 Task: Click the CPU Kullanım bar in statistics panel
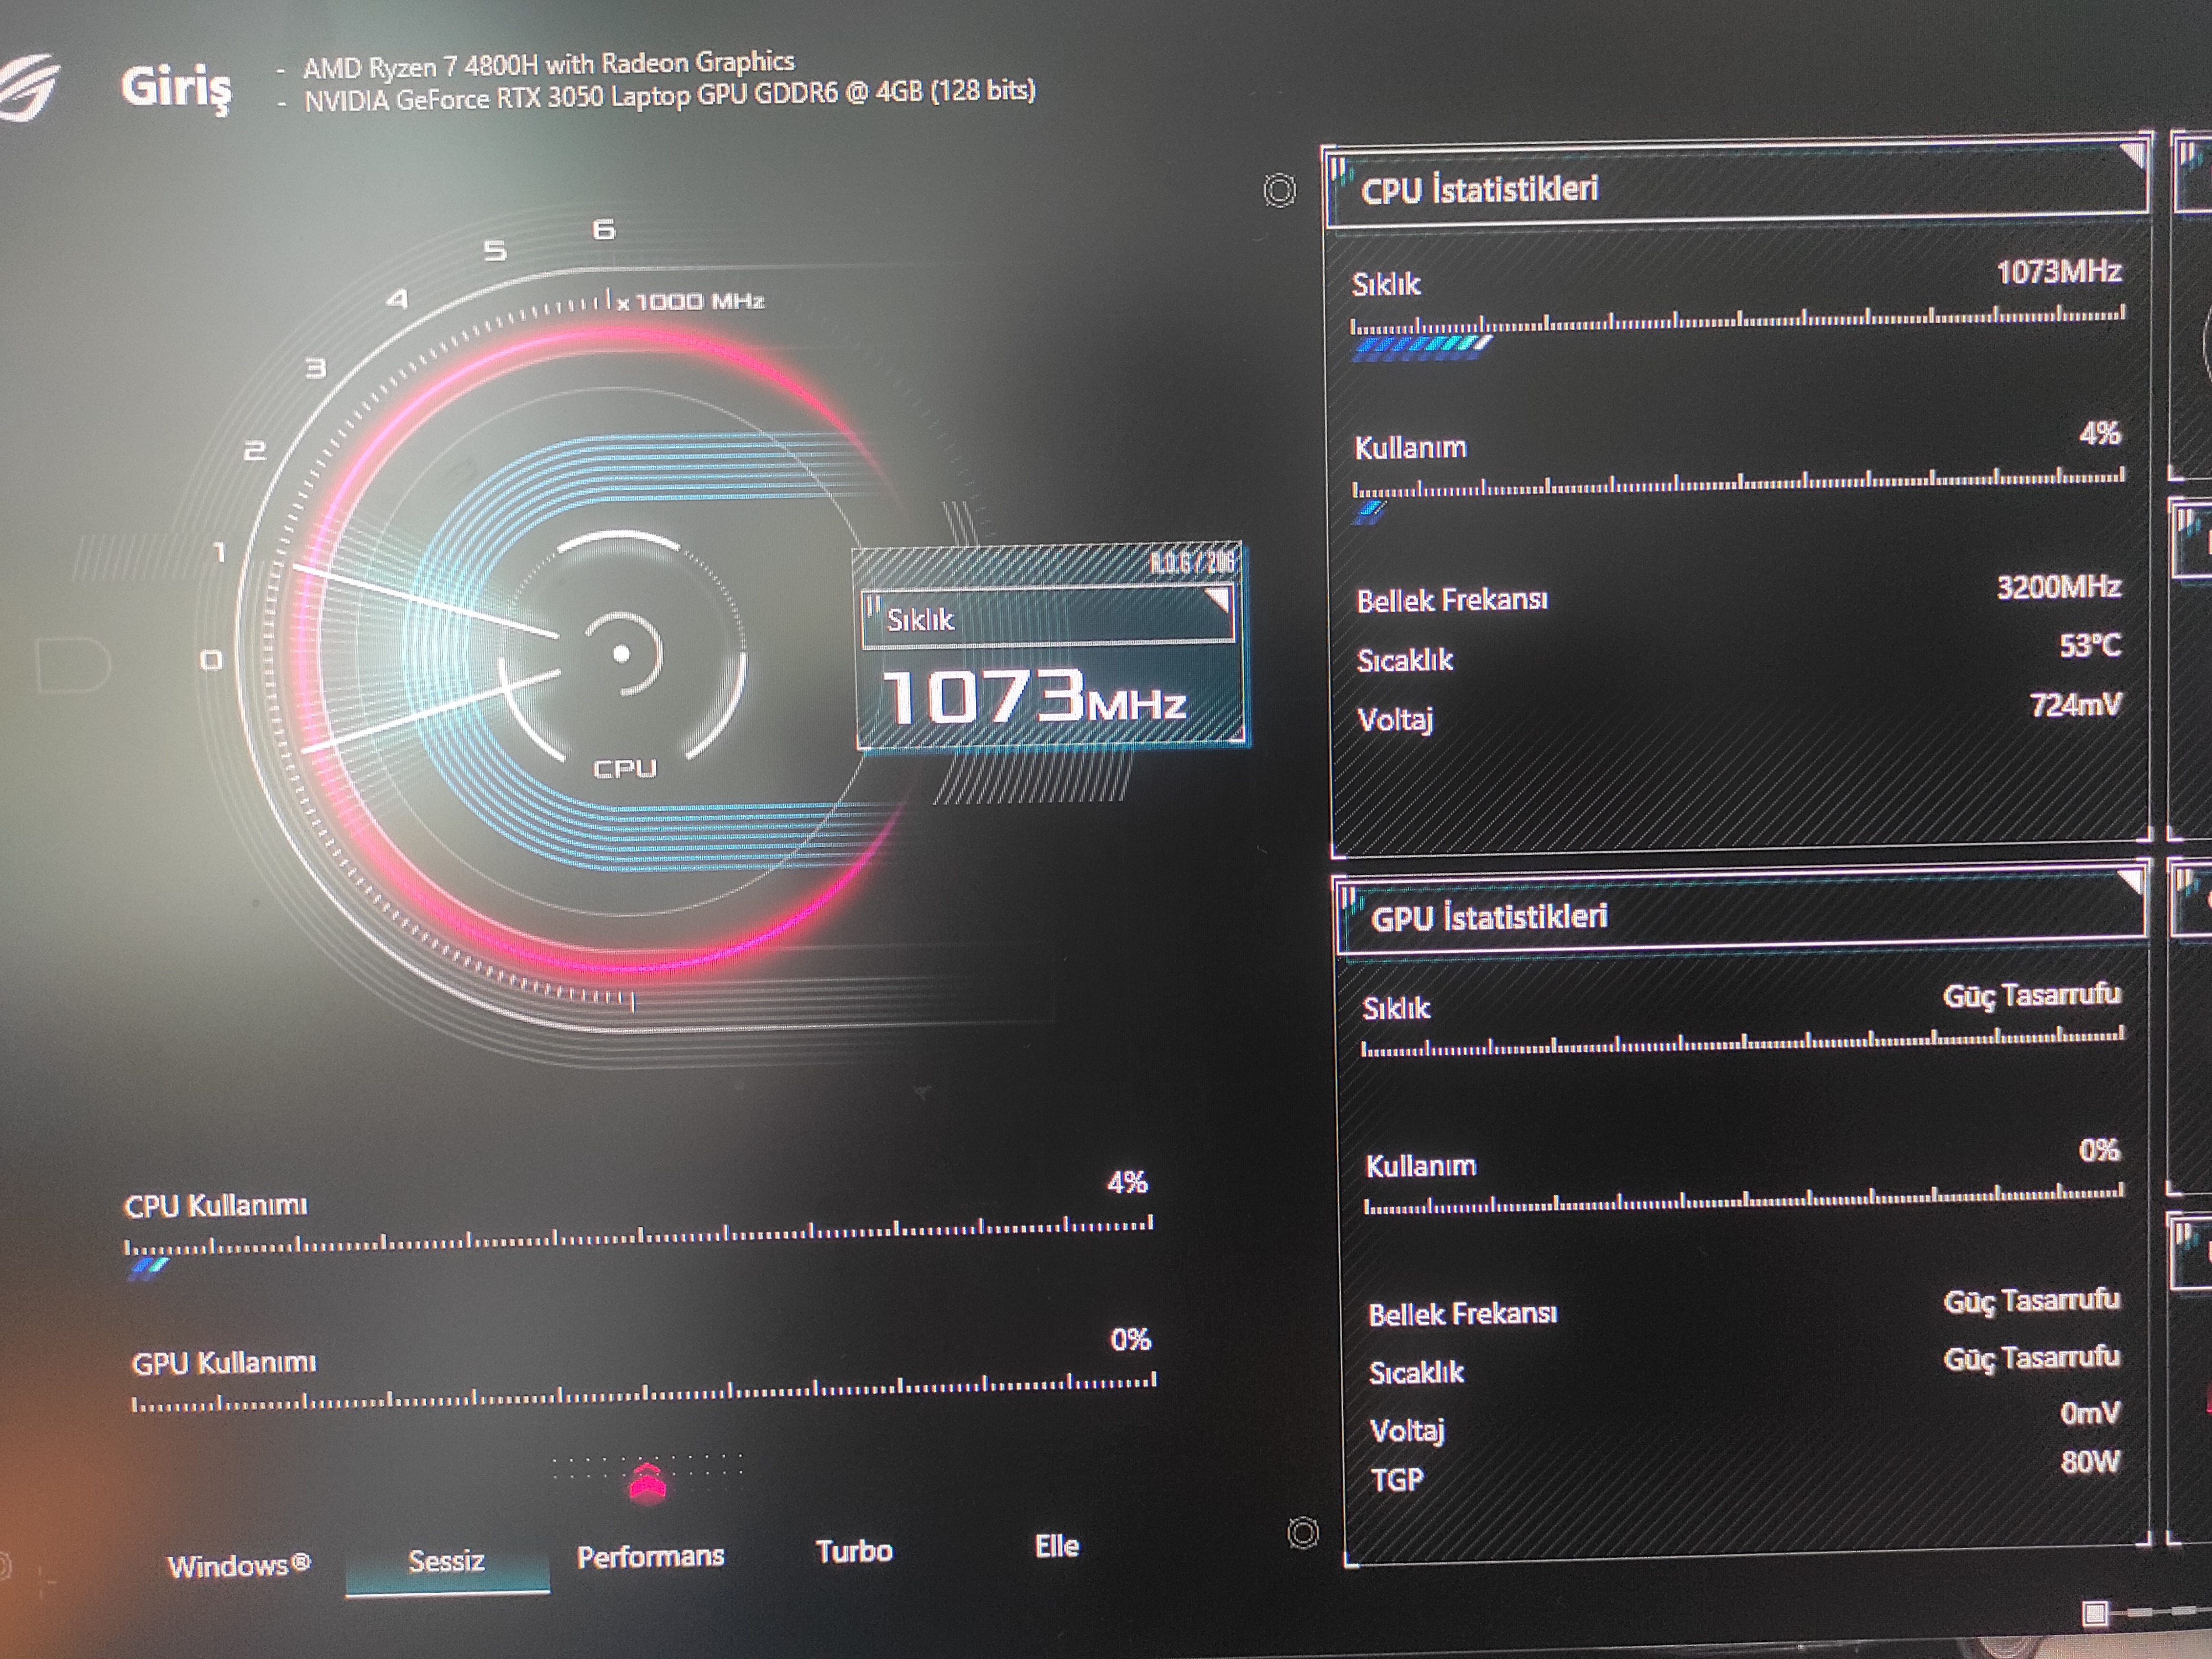coord(1738,495)
